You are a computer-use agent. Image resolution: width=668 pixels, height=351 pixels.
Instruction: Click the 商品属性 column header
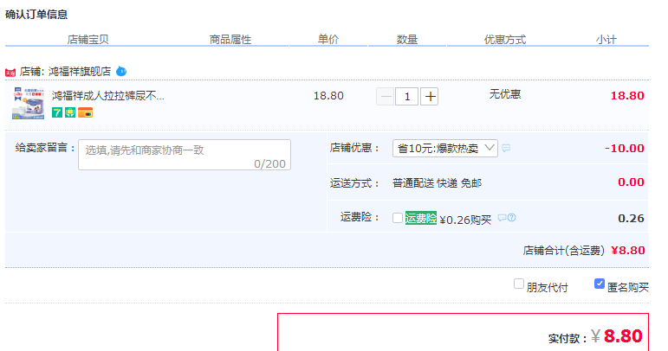(x=230, y=40)
